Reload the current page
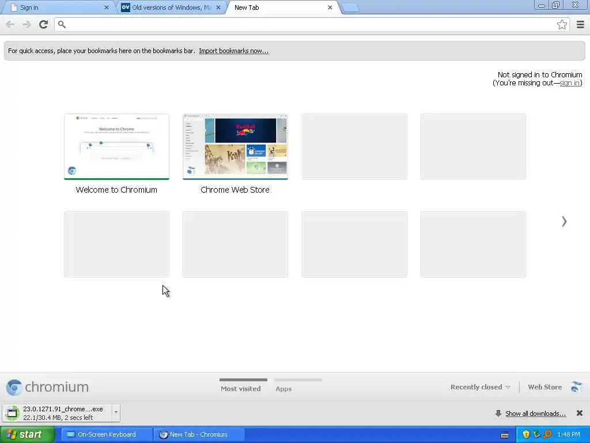590x443 pixels. 43,24
